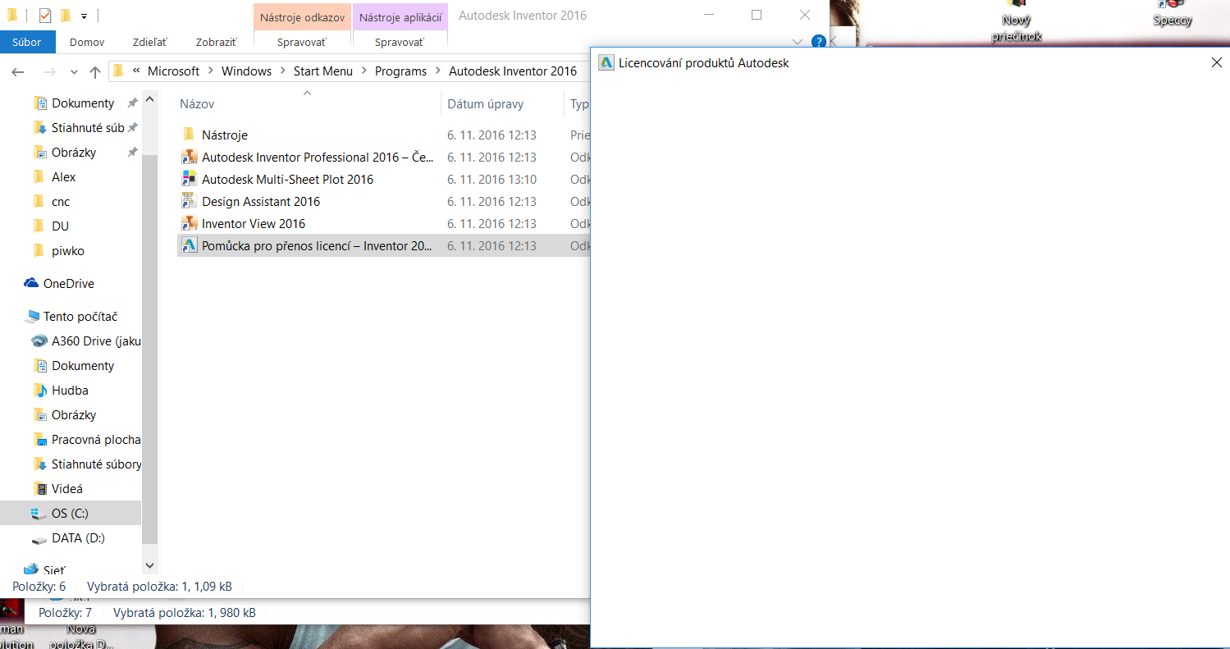This screenshot has height=649, width=1230.
Task: Open the Nástroje folder icon
Action: point(190,135)
